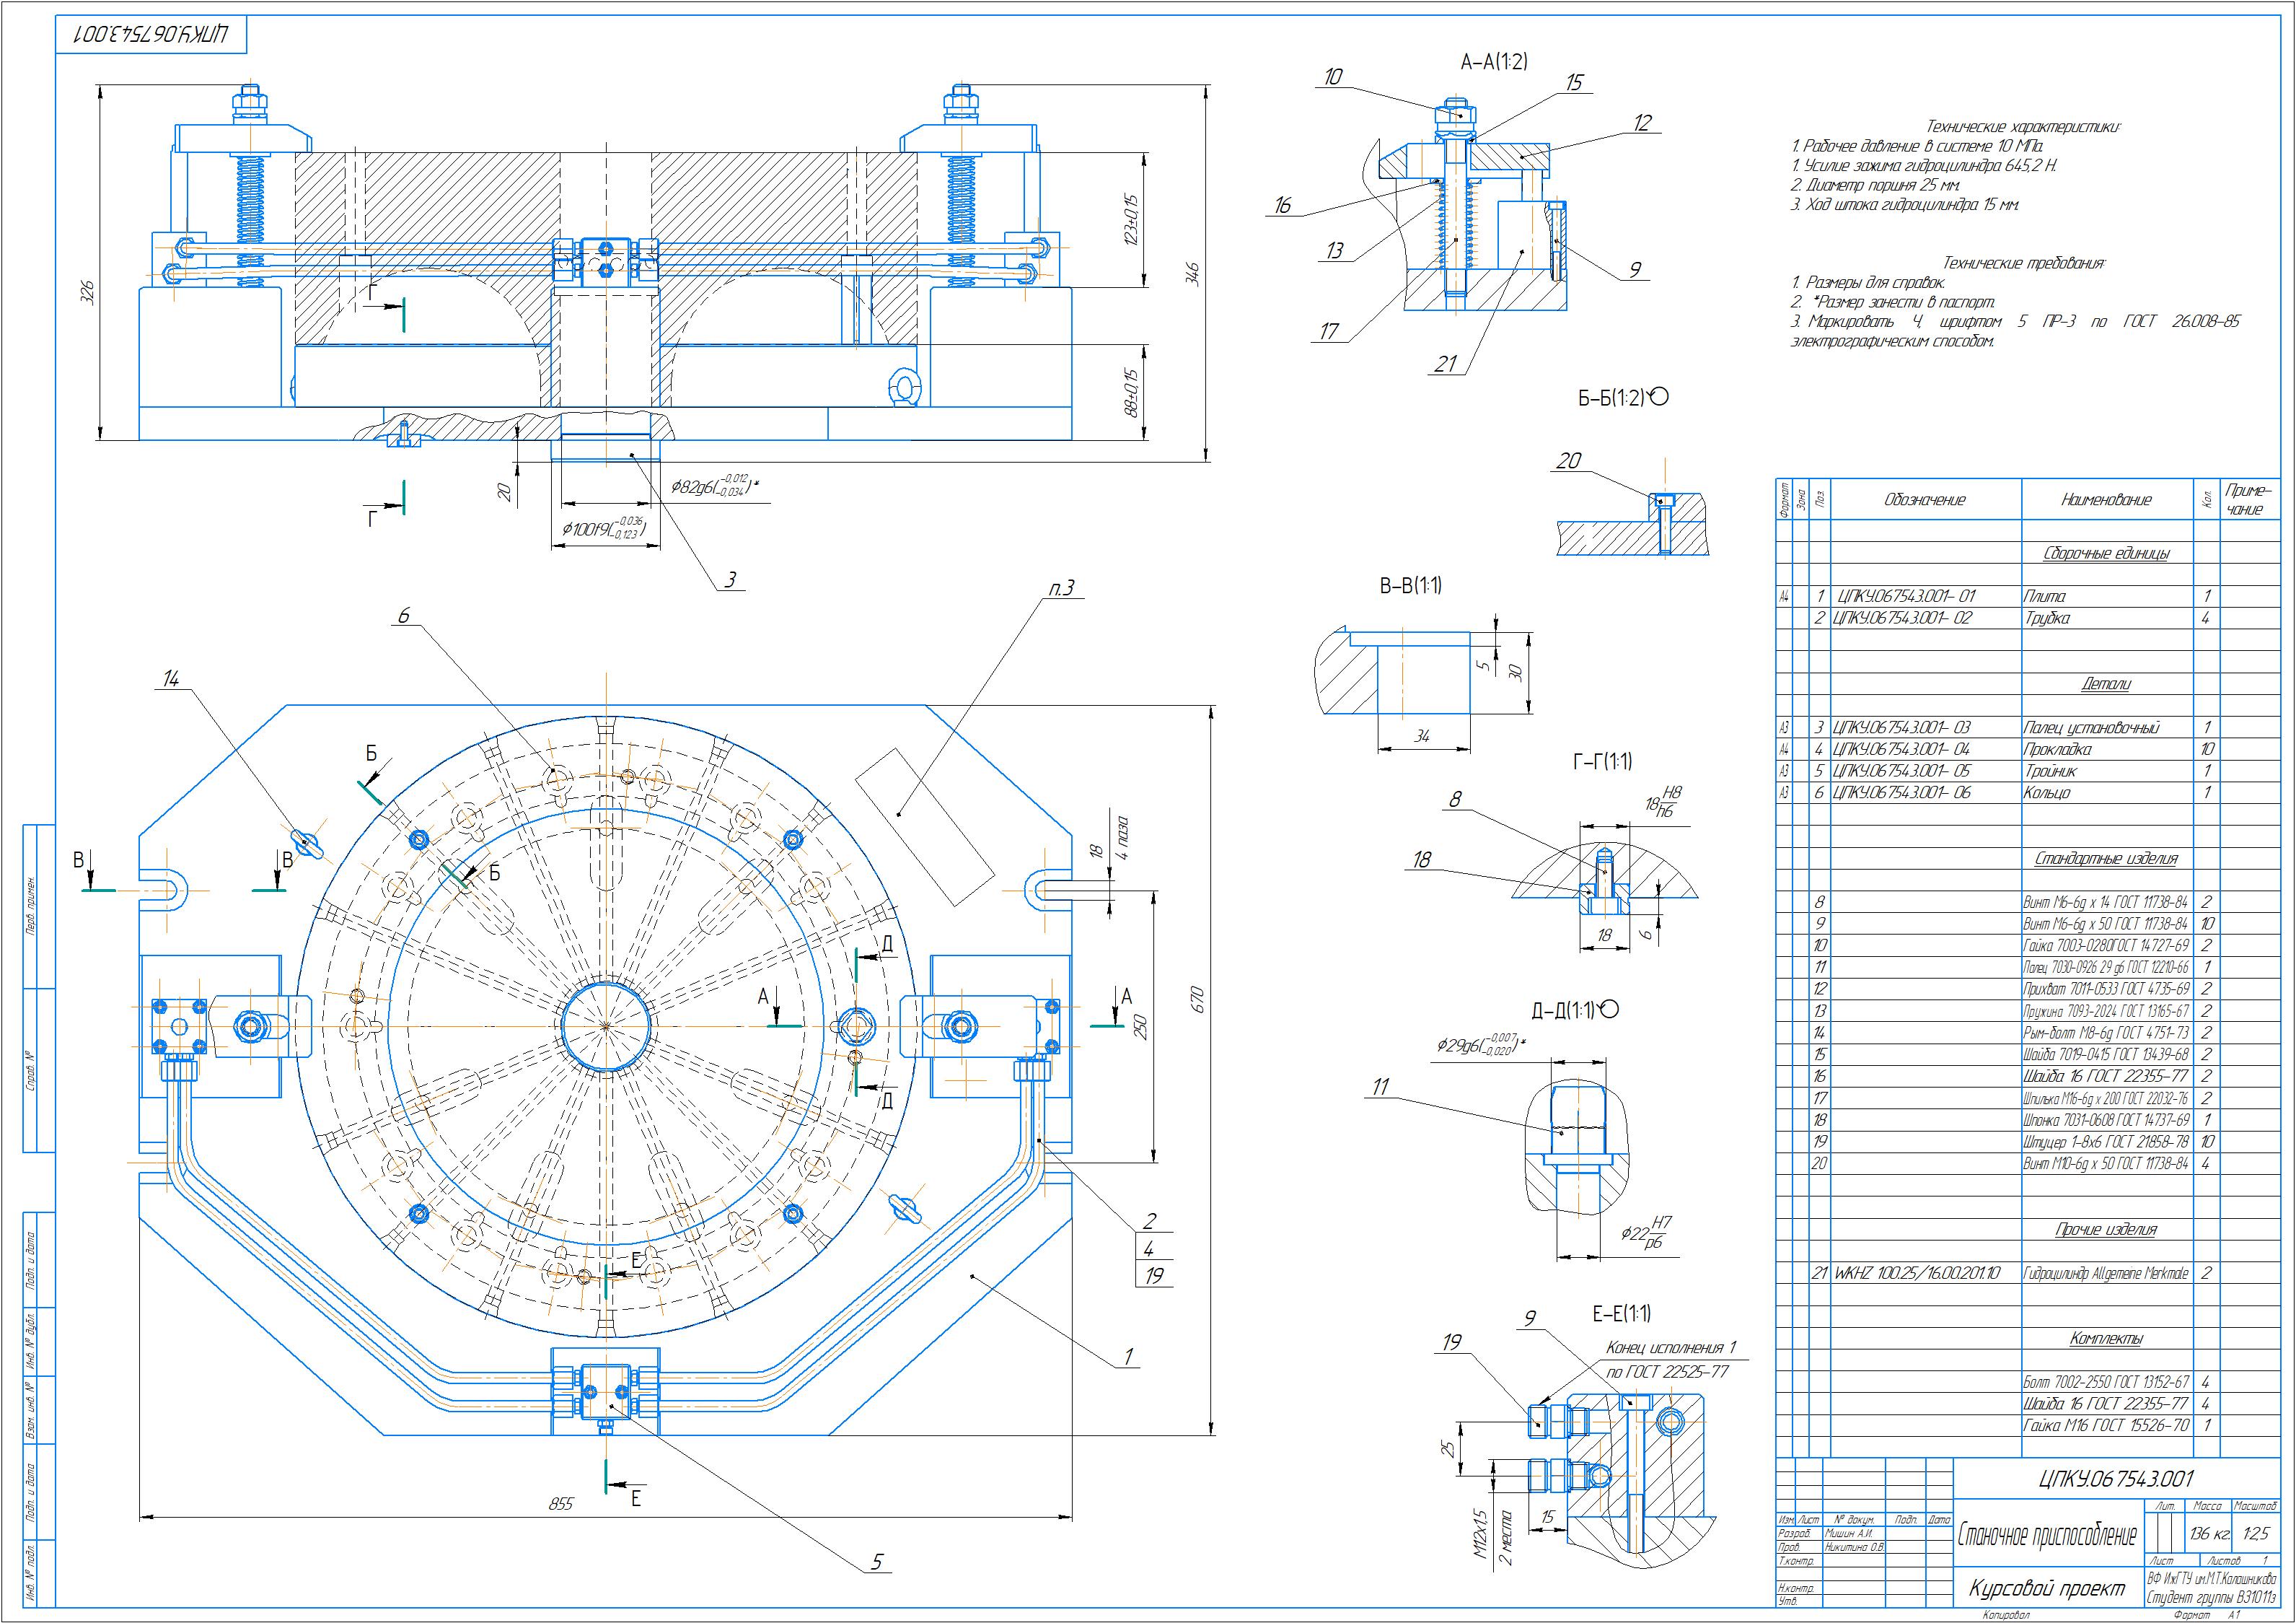Click the A–A(1:2) section view title
The height and width of the screenshot is (1623, 2296).
coord(1494,62)
